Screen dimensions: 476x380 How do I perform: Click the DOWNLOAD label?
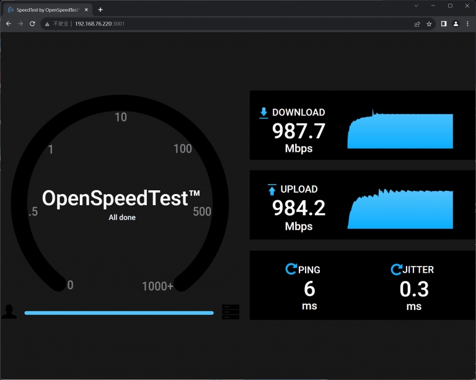pos(298,112)
